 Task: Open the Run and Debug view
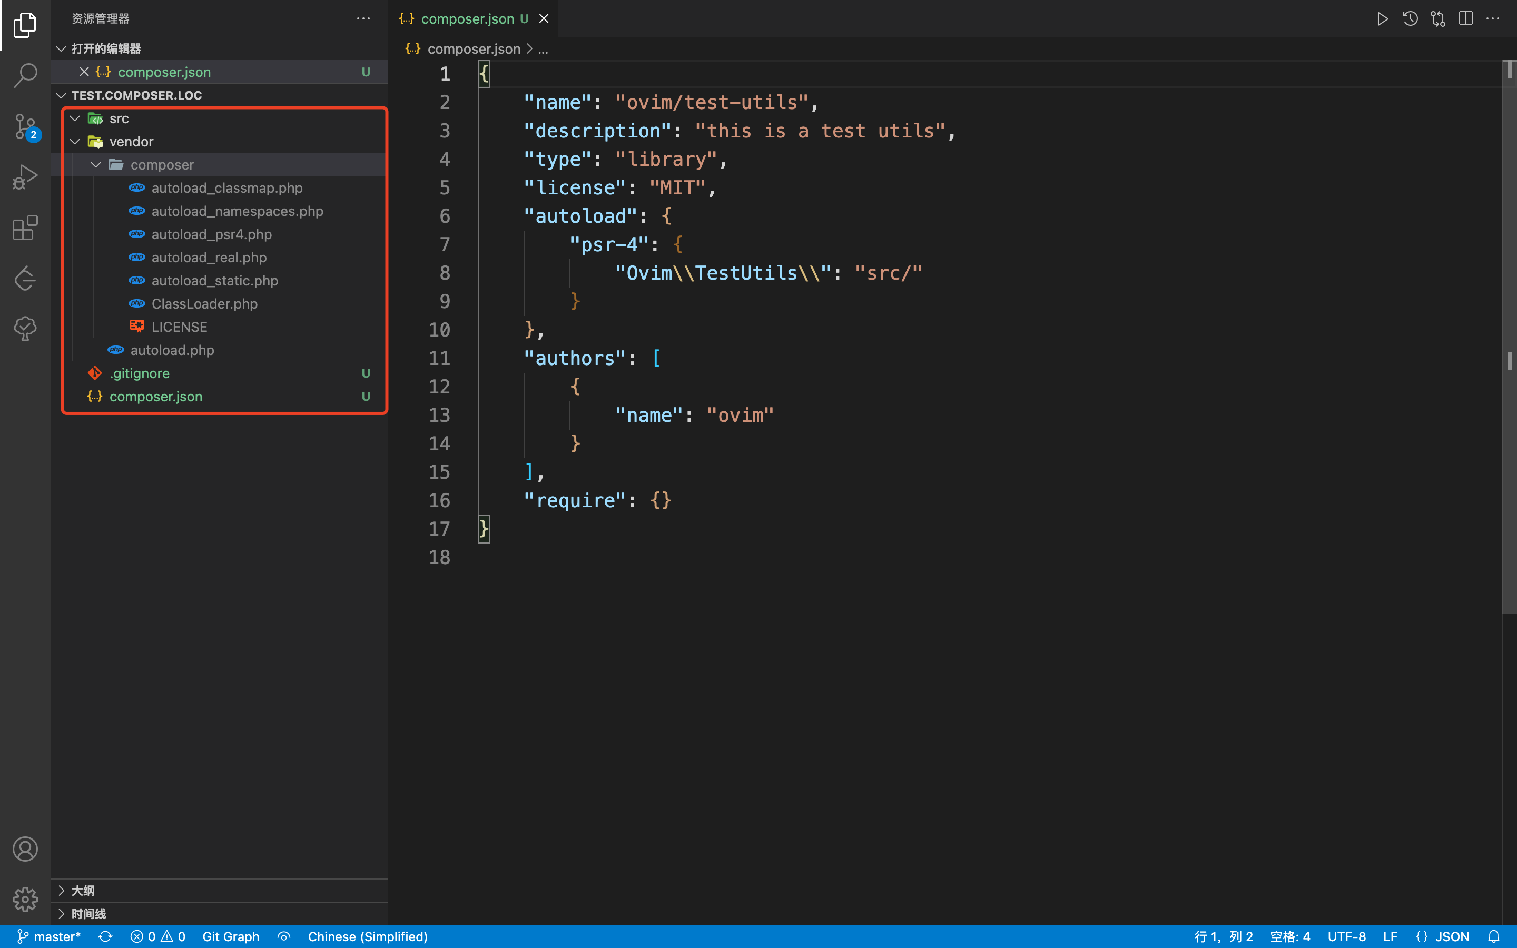(x=25, y=177)
